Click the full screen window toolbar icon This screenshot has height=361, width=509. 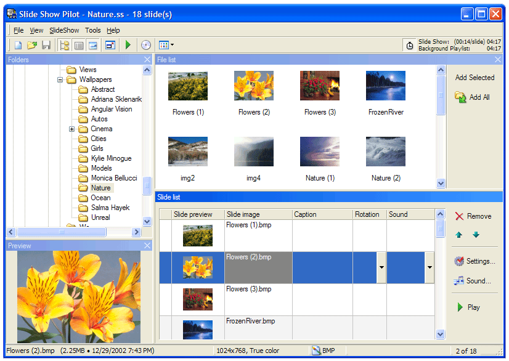click(110, 45)
